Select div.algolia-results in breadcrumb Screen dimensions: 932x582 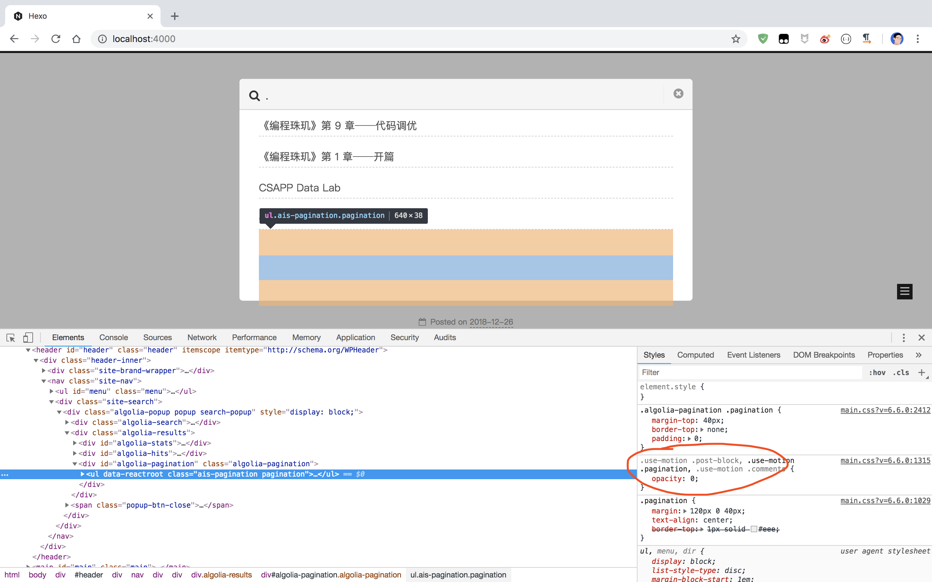click(221, 575)
